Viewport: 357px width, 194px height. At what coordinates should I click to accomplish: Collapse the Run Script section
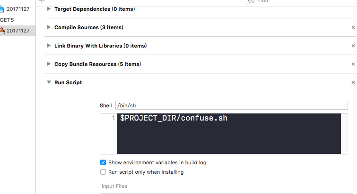pos(49,82)
